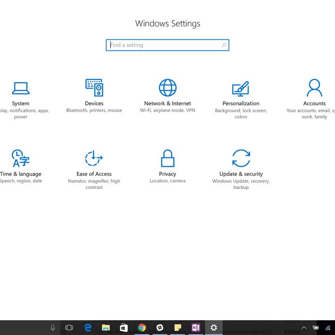
Task: Open File Explorer from the taskbar
Action: [x=106, y=327]
